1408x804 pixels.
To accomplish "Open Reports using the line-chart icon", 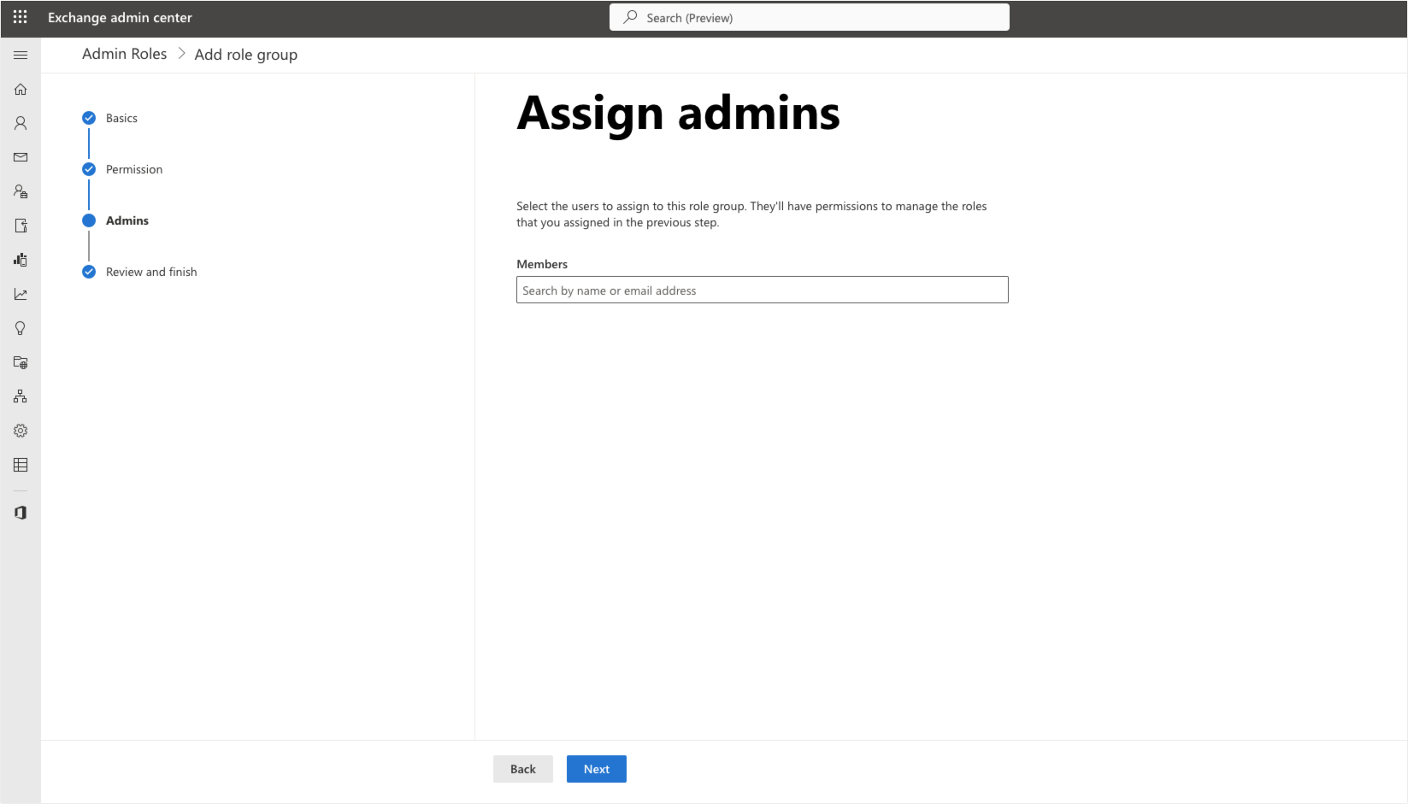I will pos(20,294).
